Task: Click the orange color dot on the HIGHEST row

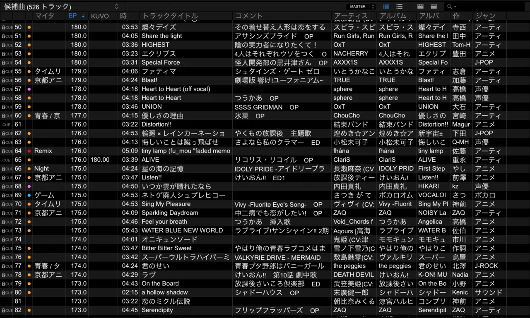Action: (x=29, y=45)
